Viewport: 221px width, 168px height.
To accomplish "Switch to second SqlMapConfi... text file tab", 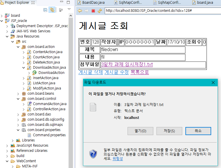I will point(167,3).
